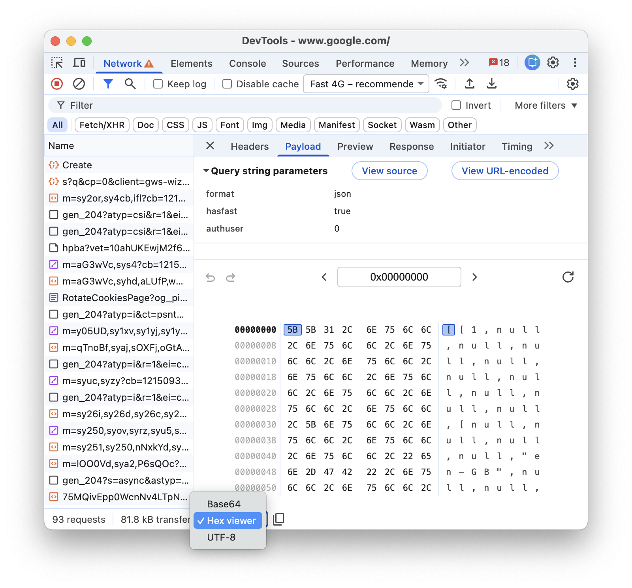
Task: Open DevTools main settings gear
Action: (553, 63)
